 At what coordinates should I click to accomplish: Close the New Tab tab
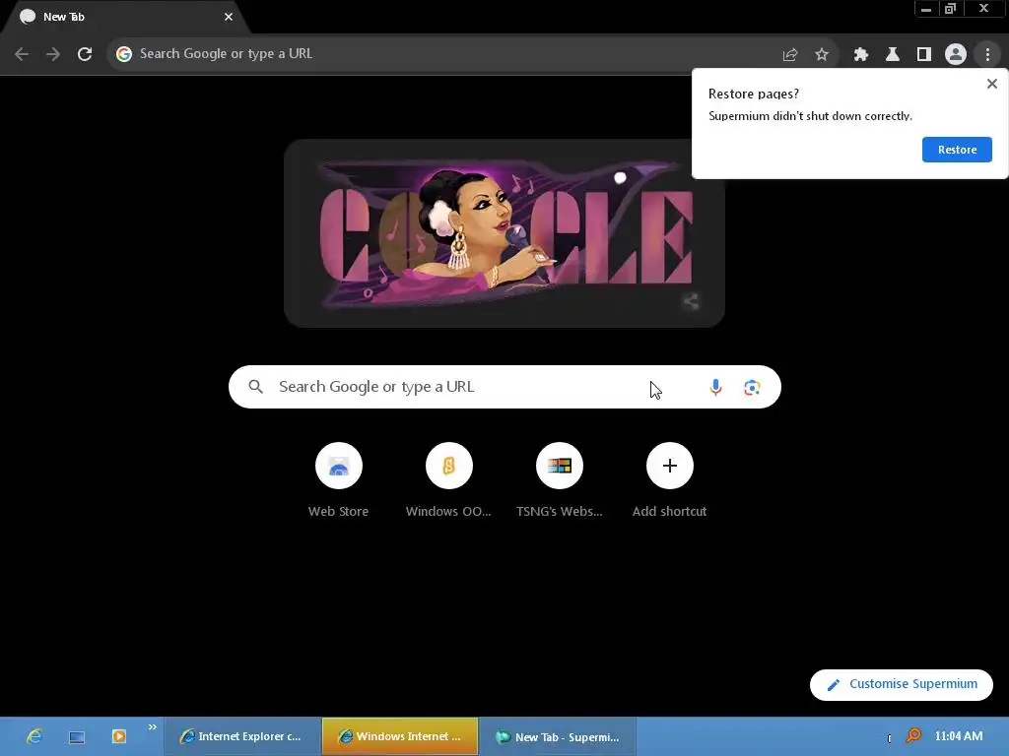(229, 17)
